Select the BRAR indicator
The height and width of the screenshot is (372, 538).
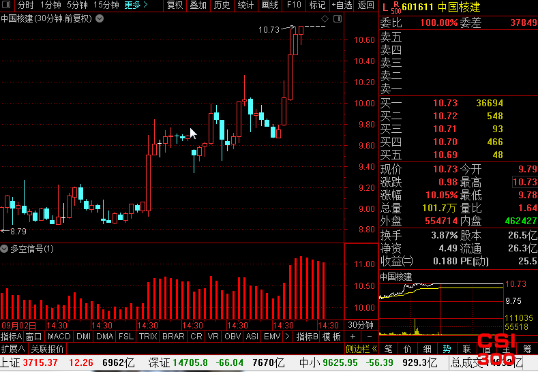coord(173,337)
